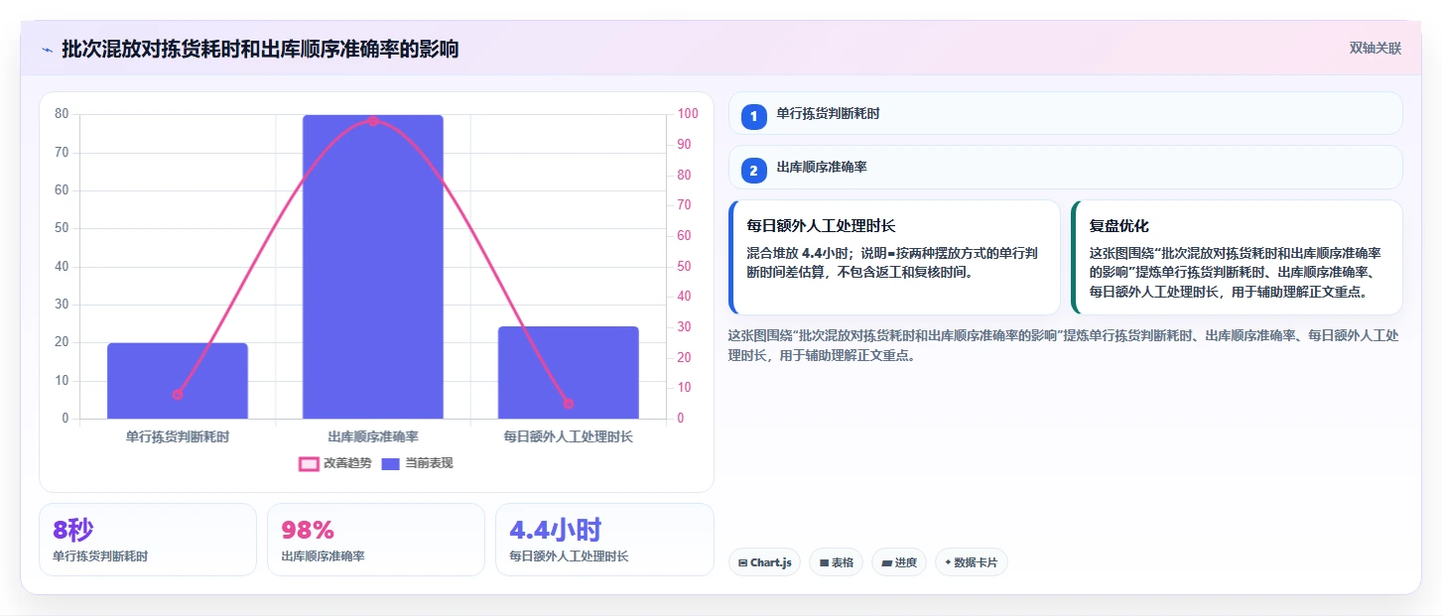Toggle the 当前表现 legend swatch

pyautogui.click(x=391, y=463)
